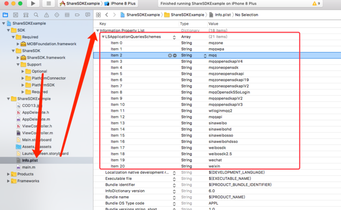Select the PlatformSDK folder
Image resolution: width=341 pixels, height=210 pixels.
coord(43,85)
